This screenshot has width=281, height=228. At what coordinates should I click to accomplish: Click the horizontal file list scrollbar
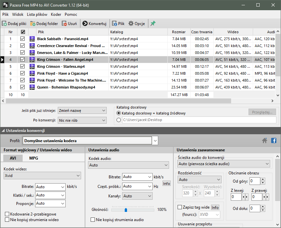[119, 101]
